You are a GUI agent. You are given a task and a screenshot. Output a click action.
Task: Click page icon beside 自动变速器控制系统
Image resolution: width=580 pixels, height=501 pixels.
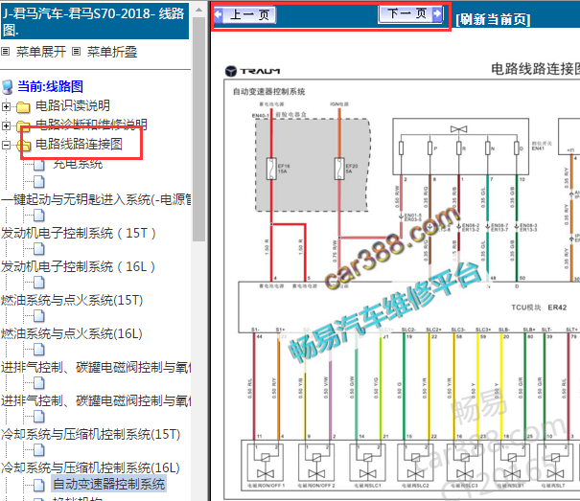pyautogui.click(x=39, y=485)
